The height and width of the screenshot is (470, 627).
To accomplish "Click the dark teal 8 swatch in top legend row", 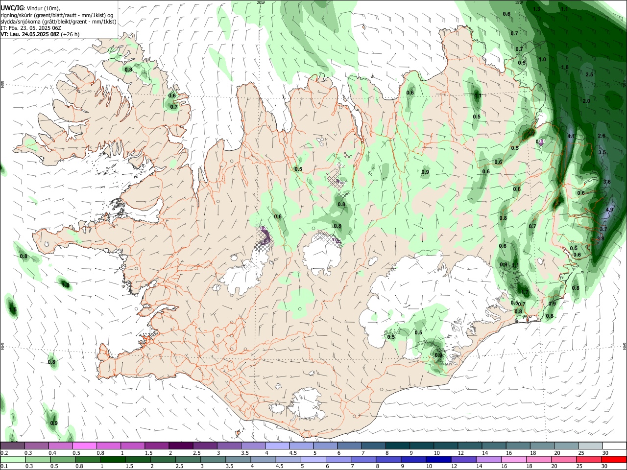I will pyautogui.click(x=398, y=446).
